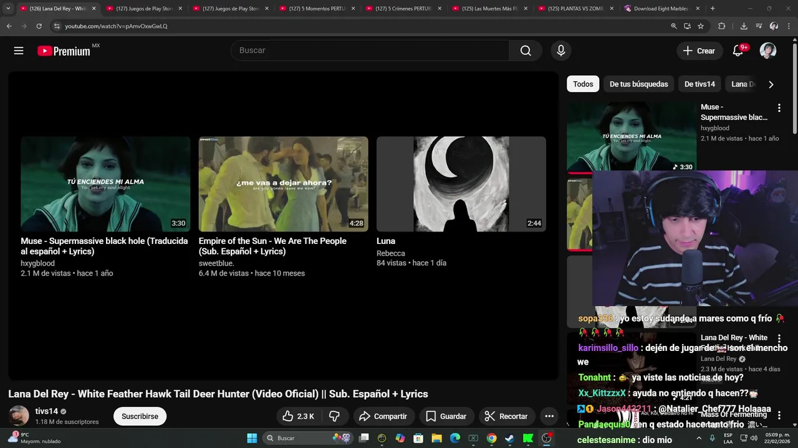Open browser extensions puzzle icon
Image resolution: width=798 pixels, height=448 pixels.
point(722,26)
